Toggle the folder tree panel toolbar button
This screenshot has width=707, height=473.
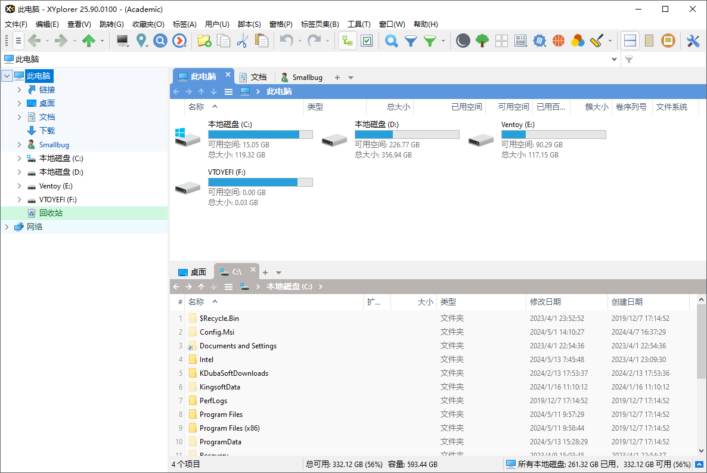[x=348, y=41]
